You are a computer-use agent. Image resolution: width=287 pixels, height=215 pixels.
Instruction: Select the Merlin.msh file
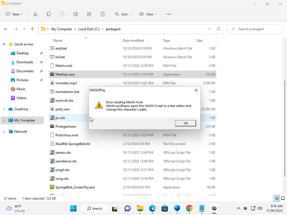pyautogui.click(x=133, y=66)
